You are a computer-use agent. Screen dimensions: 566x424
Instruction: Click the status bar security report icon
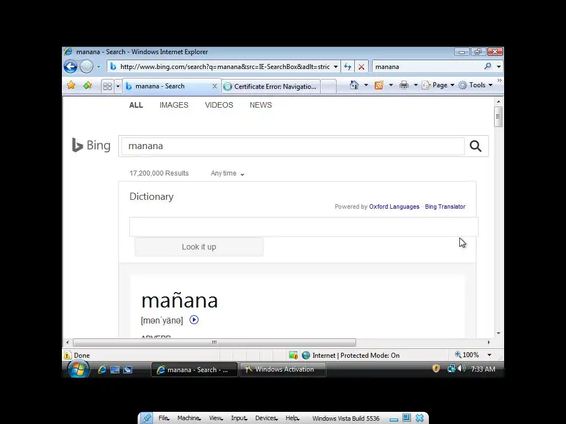click(x=293, y=355)
